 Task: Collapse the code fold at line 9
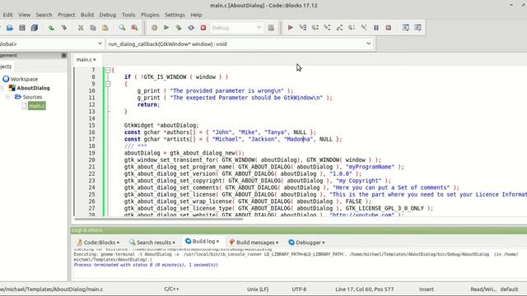point(108,84)
